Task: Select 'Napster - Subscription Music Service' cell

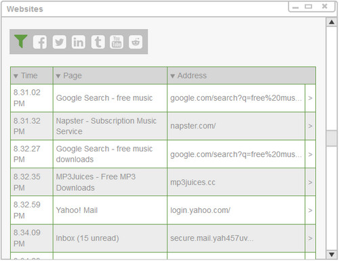Action: tap(111, 126)
